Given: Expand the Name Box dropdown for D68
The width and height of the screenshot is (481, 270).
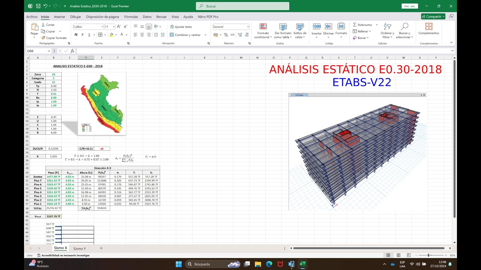Looking at the screenshot, I should 49,51.
